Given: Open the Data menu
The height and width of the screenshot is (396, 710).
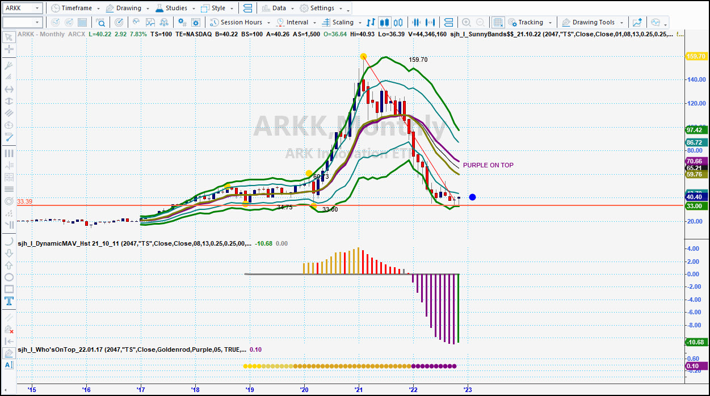Looking at the screenshot, I should pyautogui.click(x=278, y=9).
